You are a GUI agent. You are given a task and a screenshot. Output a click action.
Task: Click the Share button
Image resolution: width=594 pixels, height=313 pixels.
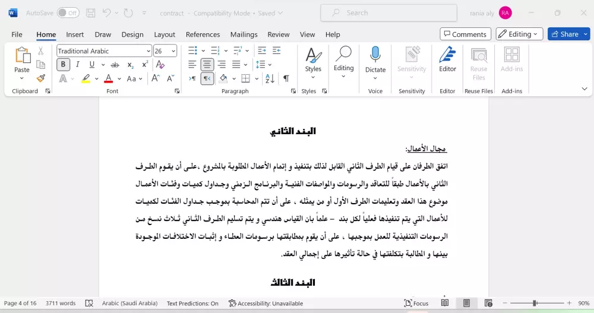point(565,34)
